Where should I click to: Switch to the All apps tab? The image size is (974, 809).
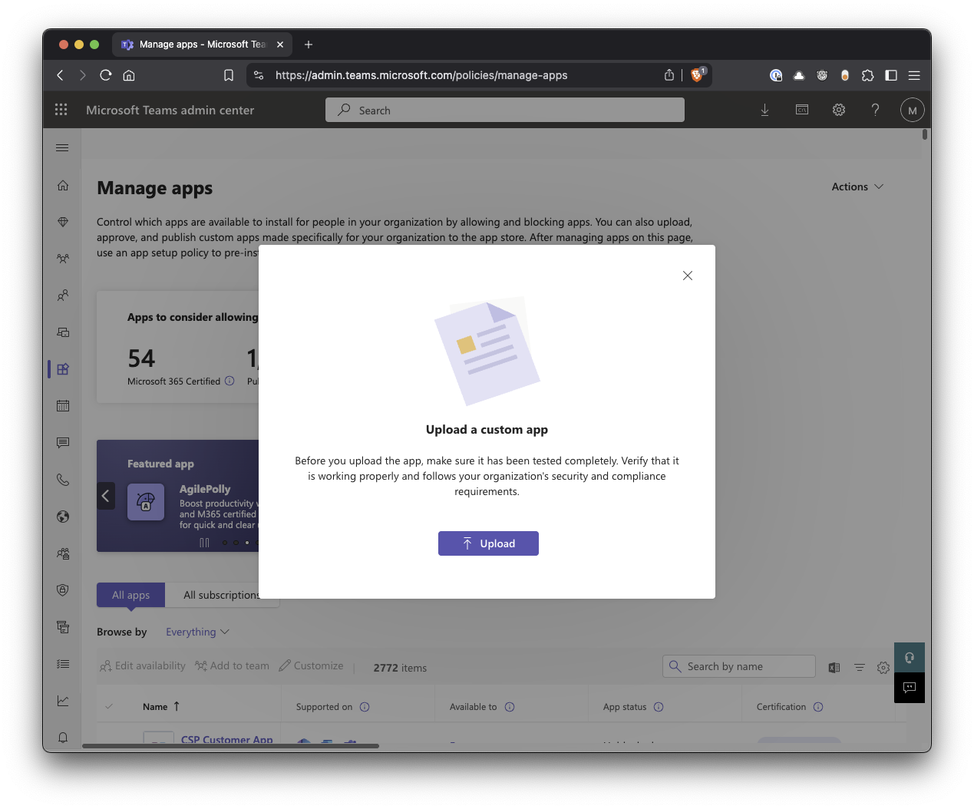coord(130,595)
